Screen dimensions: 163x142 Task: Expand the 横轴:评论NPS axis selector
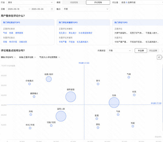pos(8,57)
